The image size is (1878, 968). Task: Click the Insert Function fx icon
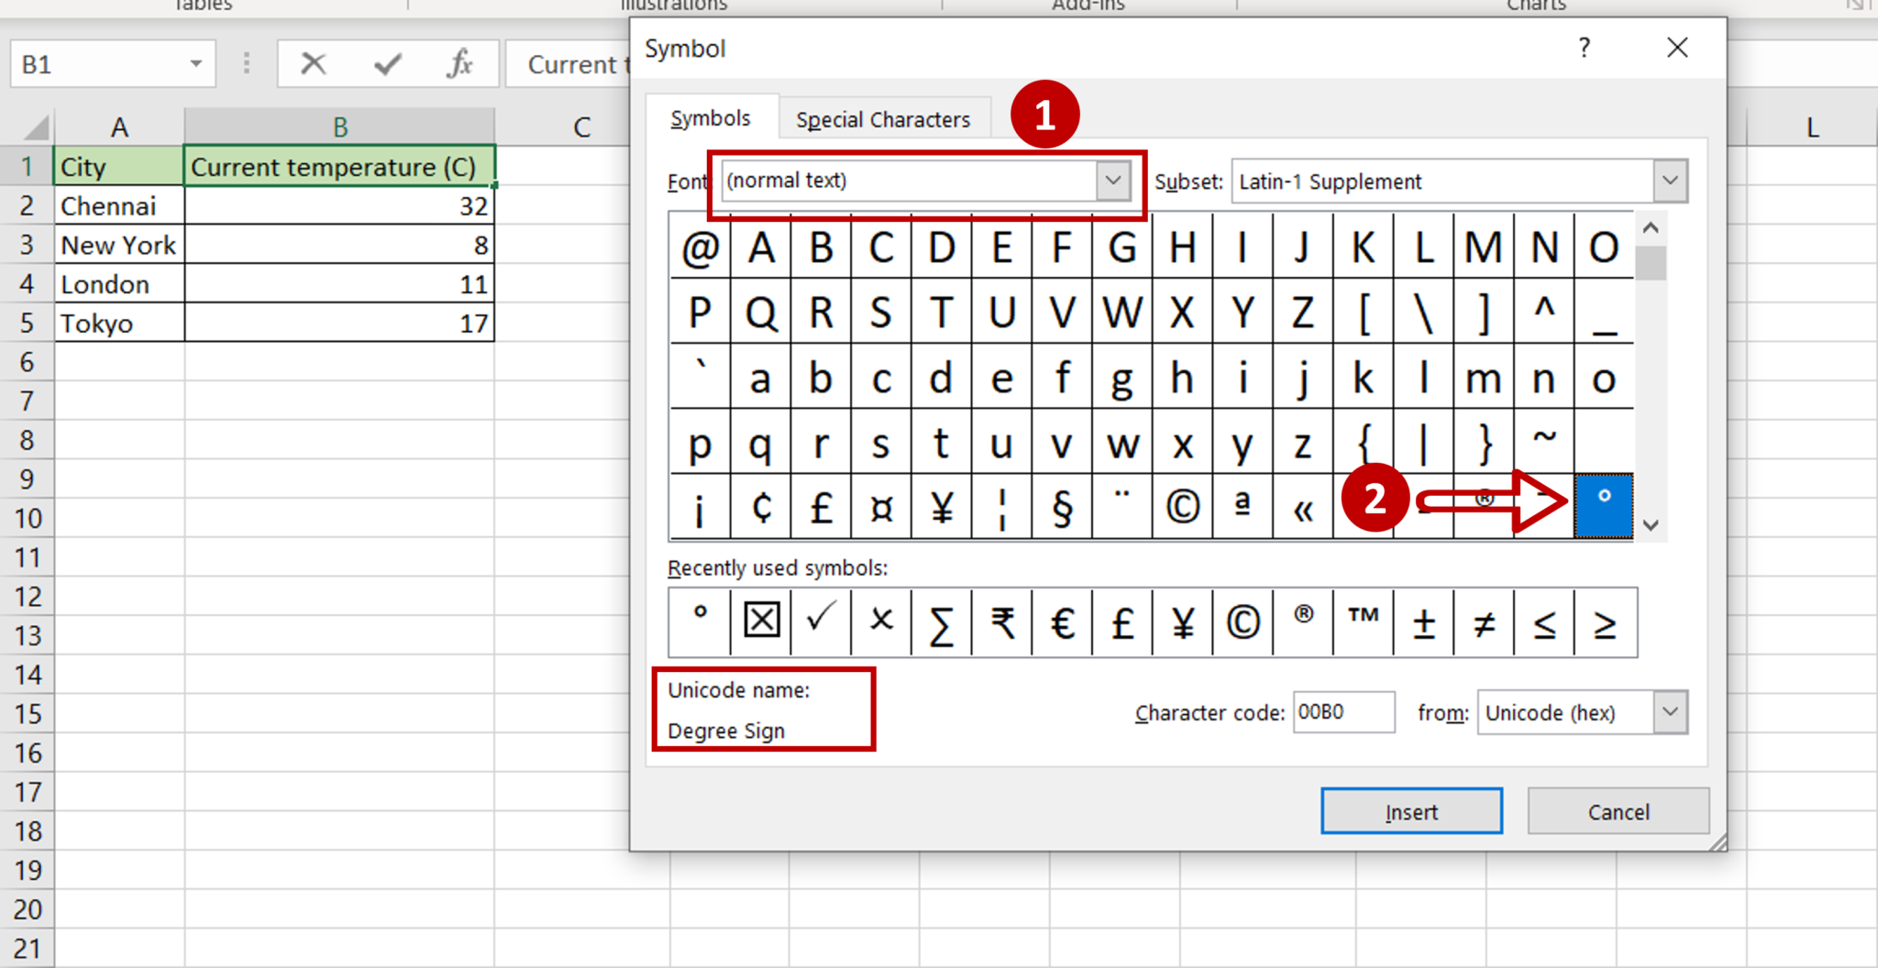[459, 63]
